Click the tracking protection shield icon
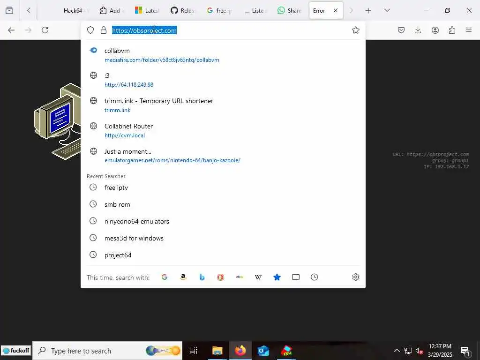 click(x=90, y=30)
